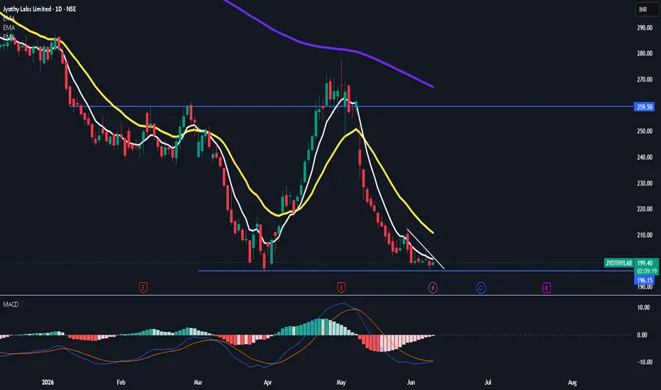Screen dimensions: 661x390
Task: Click the Aug label on the time axis
Action: point(572,382)
